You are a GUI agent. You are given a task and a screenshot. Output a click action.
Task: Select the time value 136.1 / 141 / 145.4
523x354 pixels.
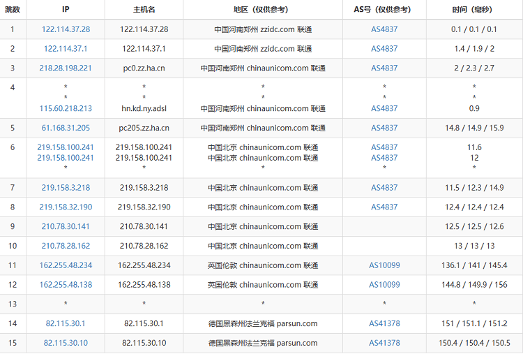point(474,265)
